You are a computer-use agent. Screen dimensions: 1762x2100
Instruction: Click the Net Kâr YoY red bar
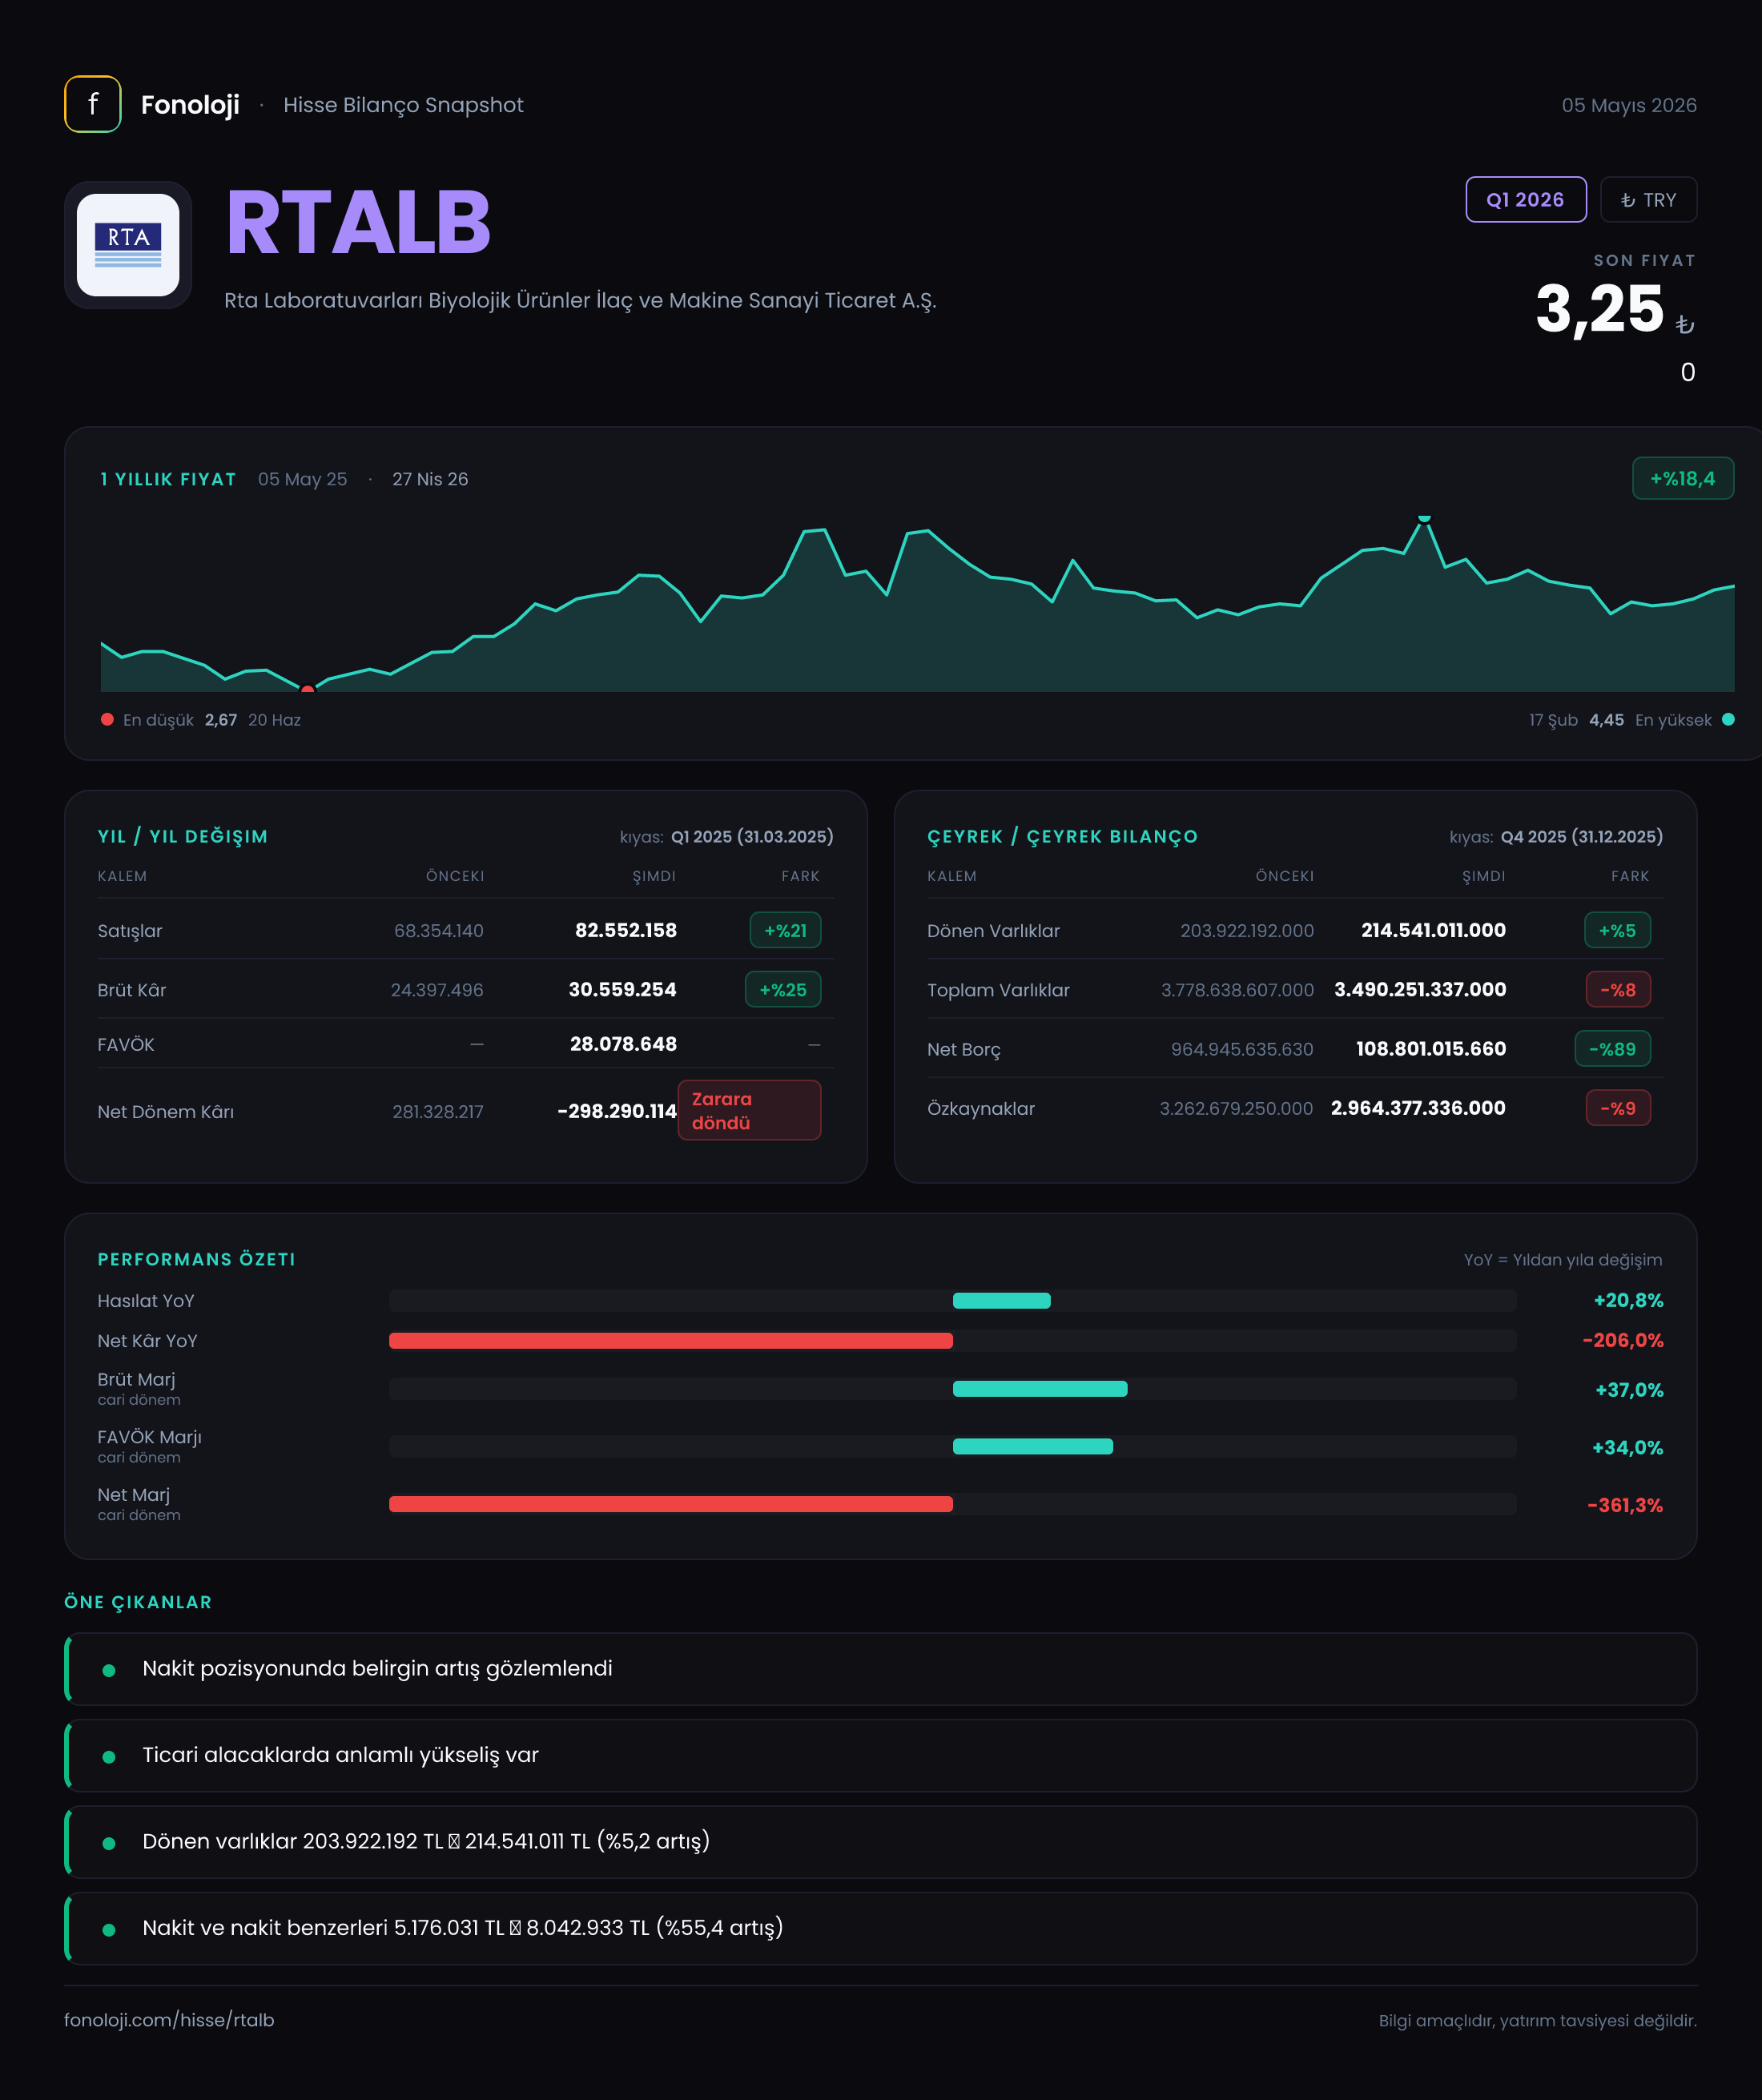(671, 1341)
